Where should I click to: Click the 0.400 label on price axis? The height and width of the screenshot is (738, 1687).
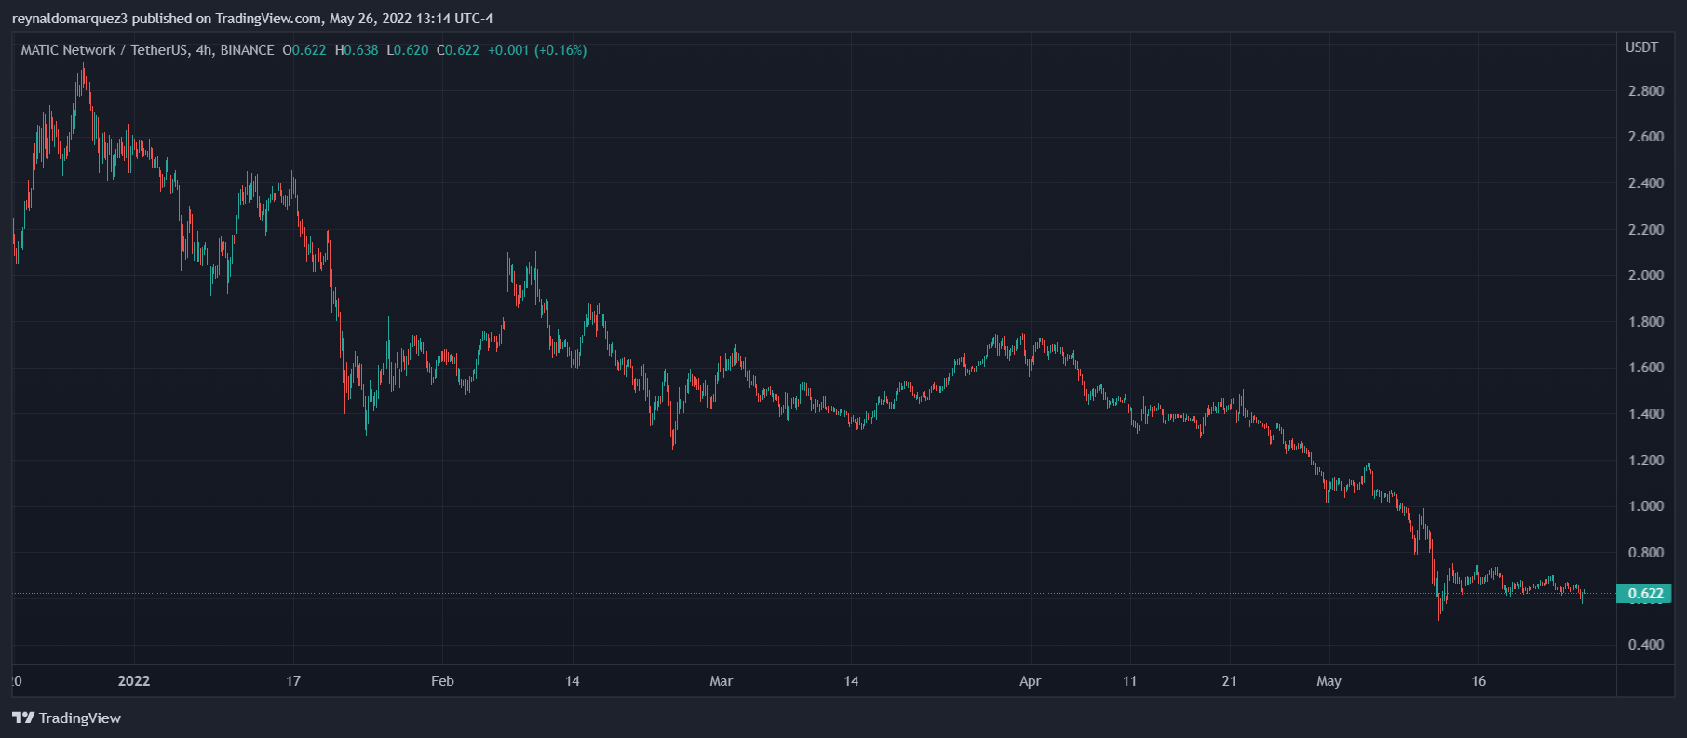click(1645, 645)
